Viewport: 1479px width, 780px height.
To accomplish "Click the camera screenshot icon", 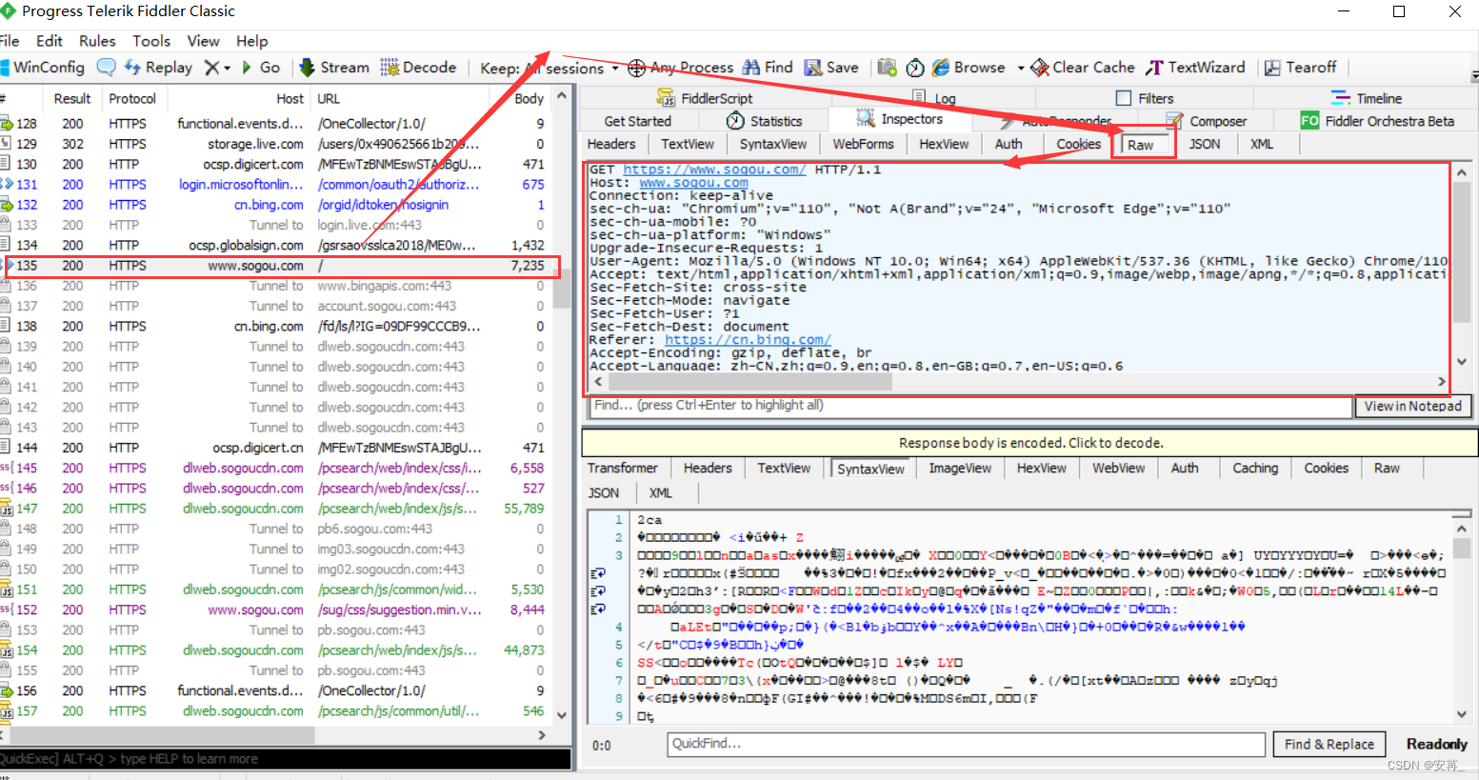I will tap(887, 68).
